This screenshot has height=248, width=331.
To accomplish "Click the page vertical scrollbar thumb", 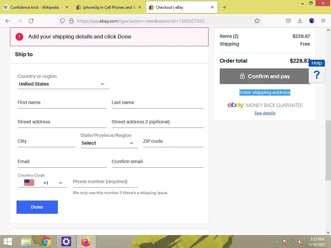I will pos(328,150).
